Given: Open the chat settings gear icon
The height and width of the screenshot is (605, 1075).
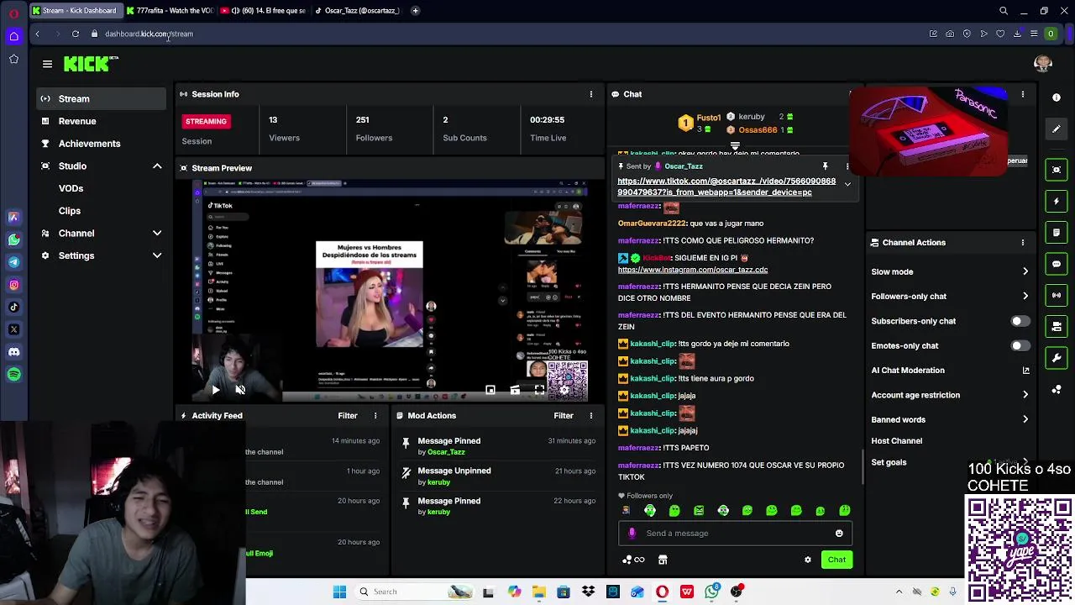Looking at the screenshot, I should (808, 560).
